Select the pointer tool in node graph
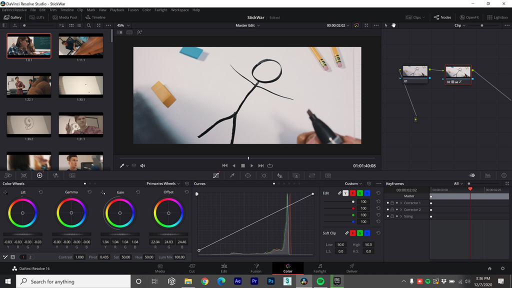This screenshot has height=288, width=512. tap(386, 25)
